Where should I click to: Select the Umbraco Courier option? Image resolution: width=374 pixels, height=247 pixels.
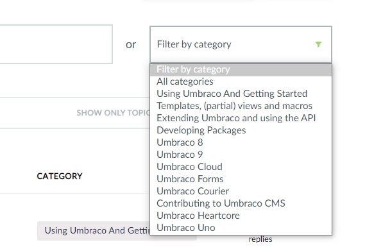click(x=241, y=191)
